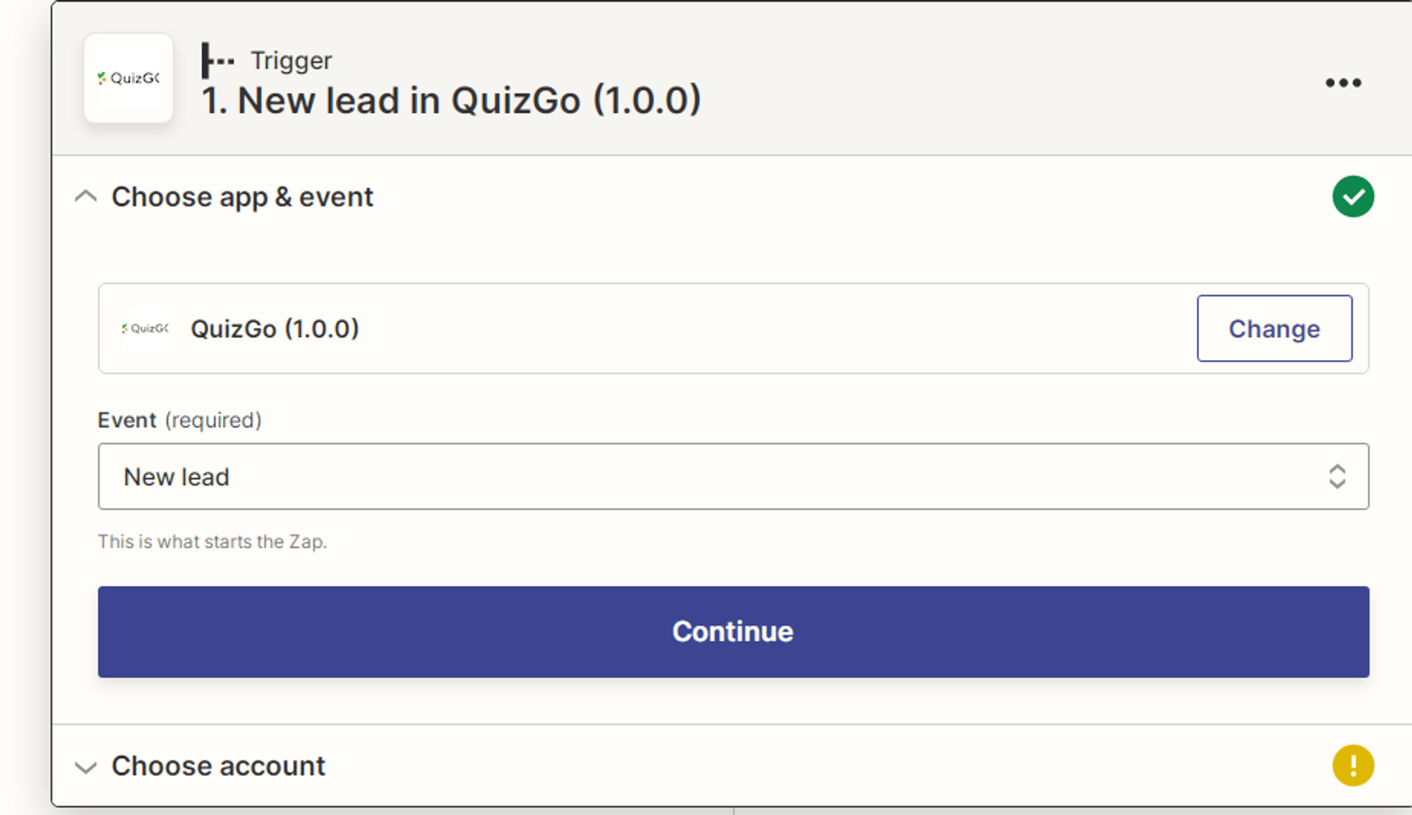Expand the Choose account chevron
Viewport: 1412px width, 815px height.
coord(85,767)
